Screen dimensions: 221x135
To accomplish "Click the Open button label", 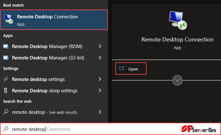I will pyautogui.click(x=133, y=69).
